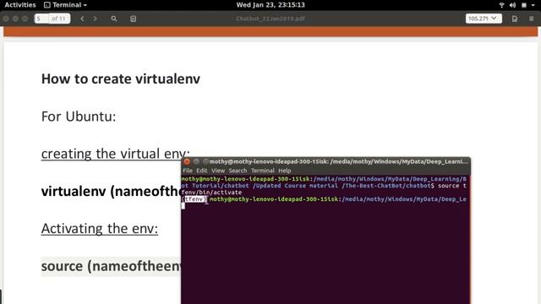Open the PDF viewer hamburger menu
Image resolution: width=541 pixels, height=304 pixels.
click(532, 19)
